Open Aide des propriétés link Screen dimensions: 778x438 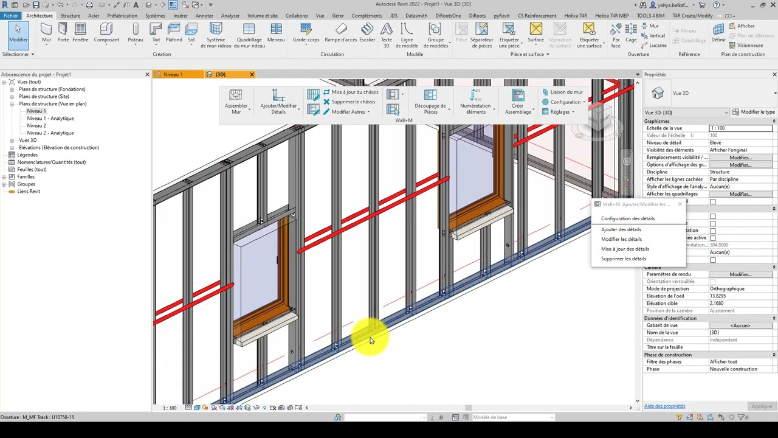pos(664,406)
